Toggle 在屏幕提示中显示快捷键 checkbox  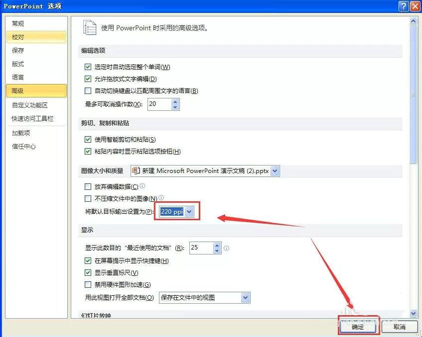pyautogui.click(x=88, y=260)
